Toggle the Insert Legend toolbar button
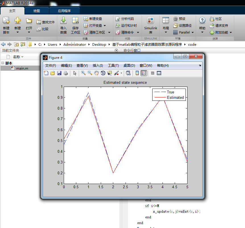Viewport: 245px width, 228px height. [144, 73]
